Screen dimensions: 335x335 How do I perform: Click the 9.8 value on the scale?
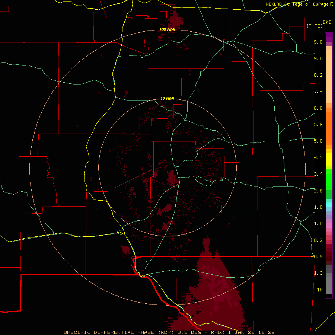pos(318,42)
